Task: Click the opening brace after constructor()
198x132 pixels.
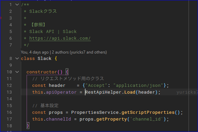Action: [x=67, y=72]
